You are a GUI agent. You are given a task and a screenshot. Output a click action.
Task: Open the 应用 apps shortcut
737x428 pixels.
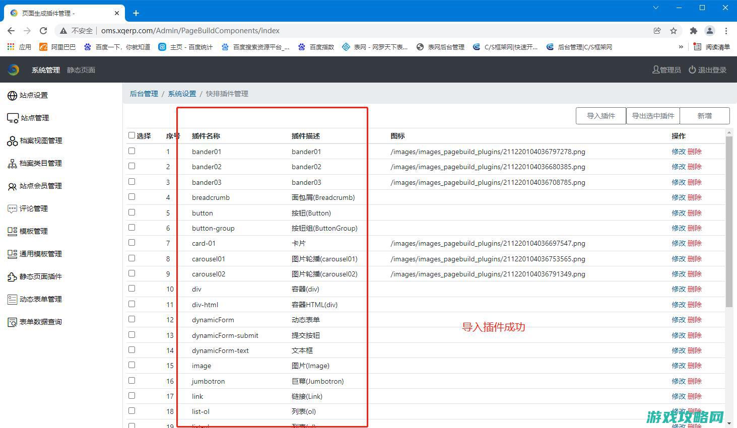coord(19,47)
